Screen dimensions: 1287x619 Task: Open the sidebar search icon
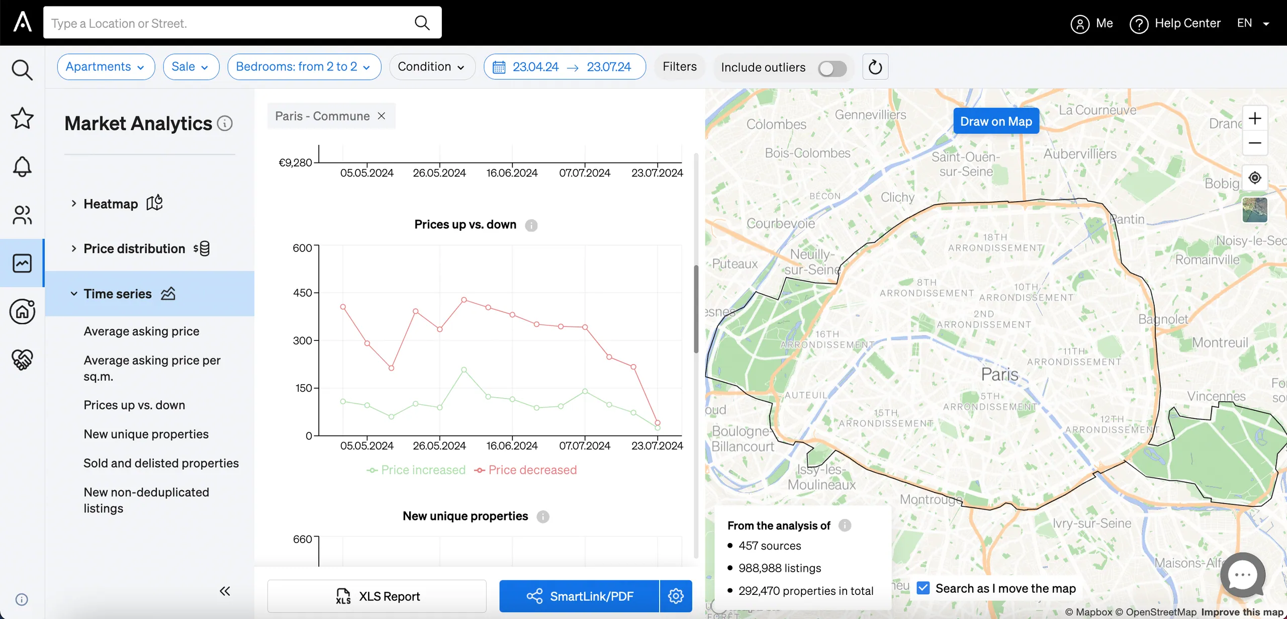tap(22, 70)
